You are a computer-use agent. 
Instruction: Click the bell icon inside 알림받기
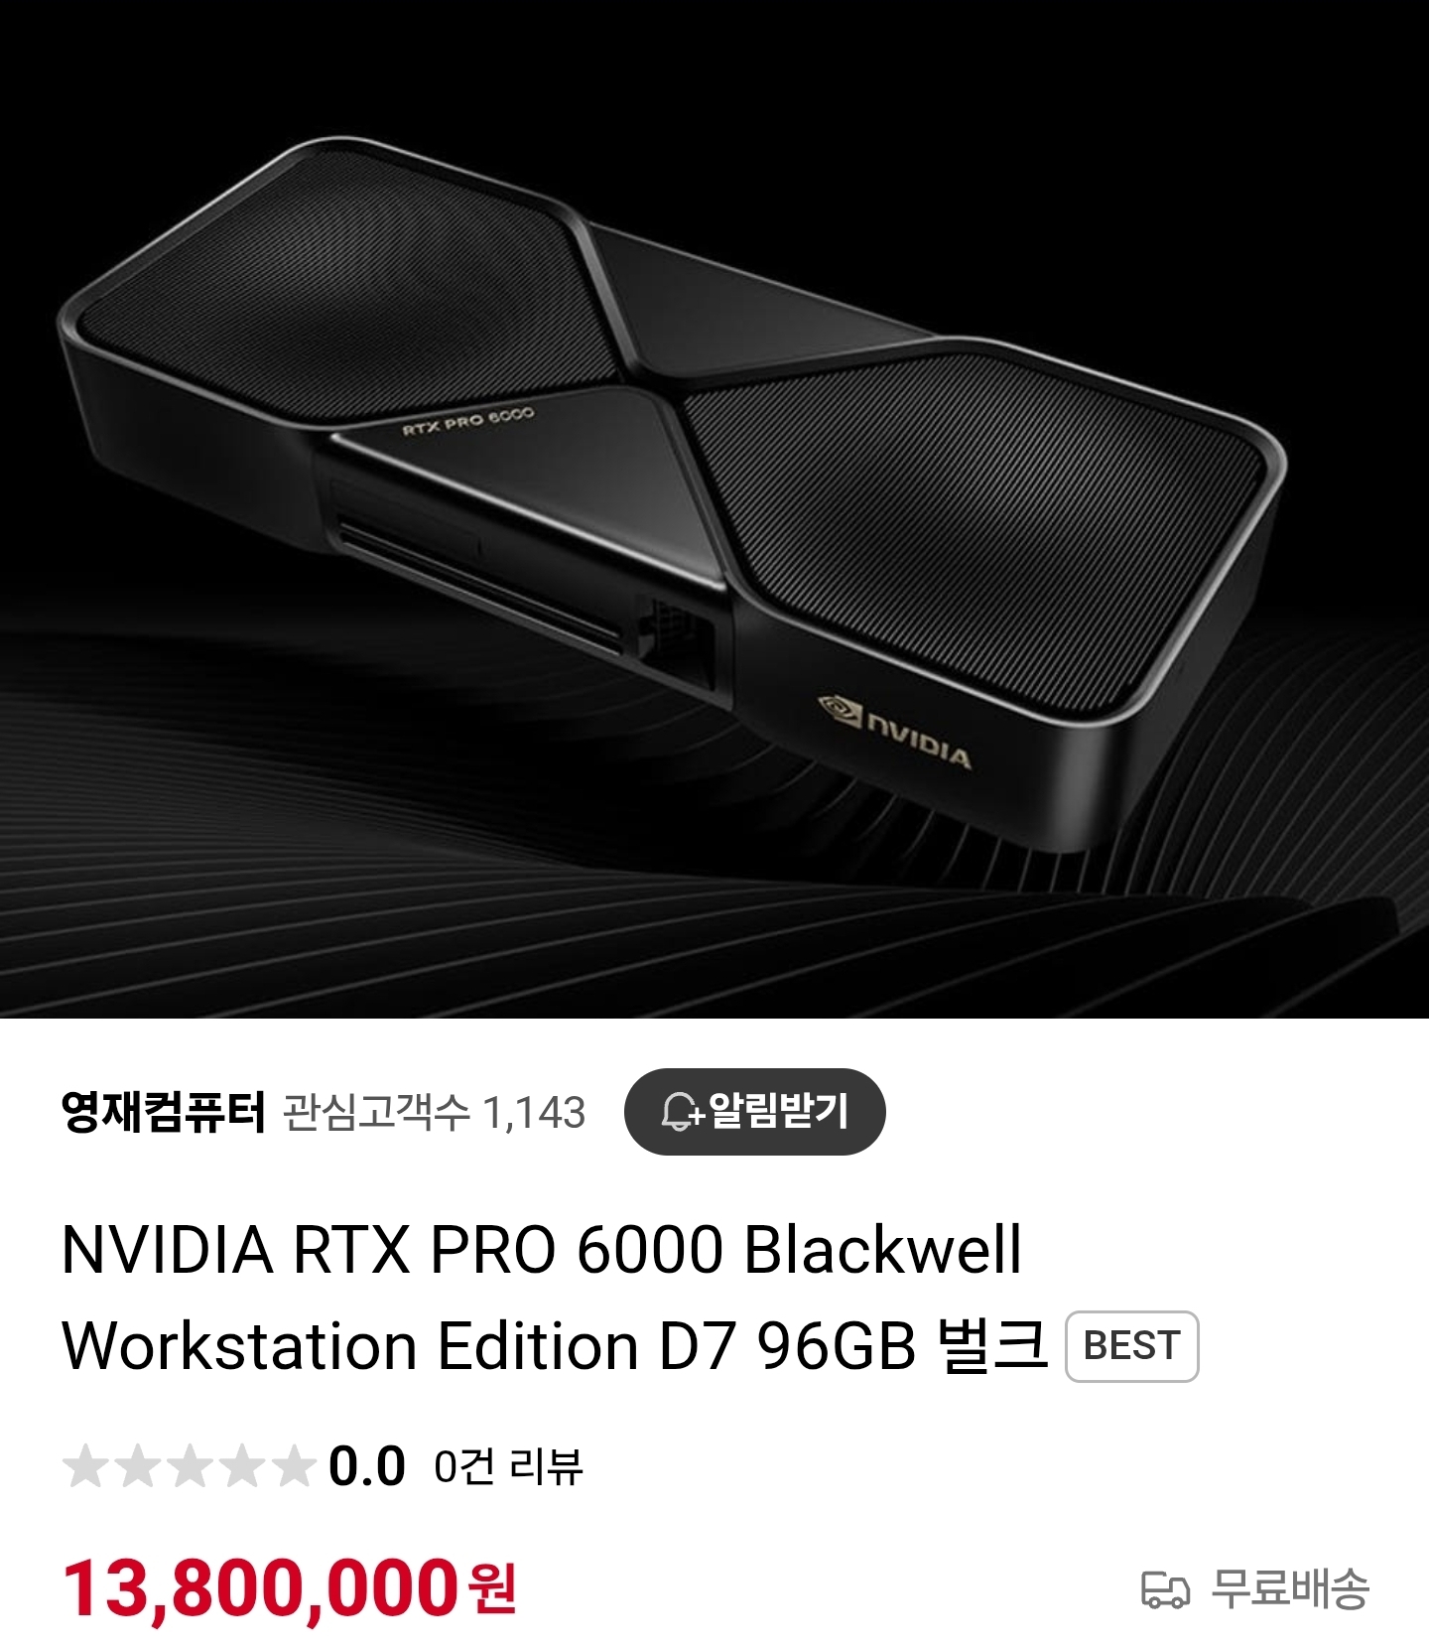pyautogui.click(x=682, y=1111)
